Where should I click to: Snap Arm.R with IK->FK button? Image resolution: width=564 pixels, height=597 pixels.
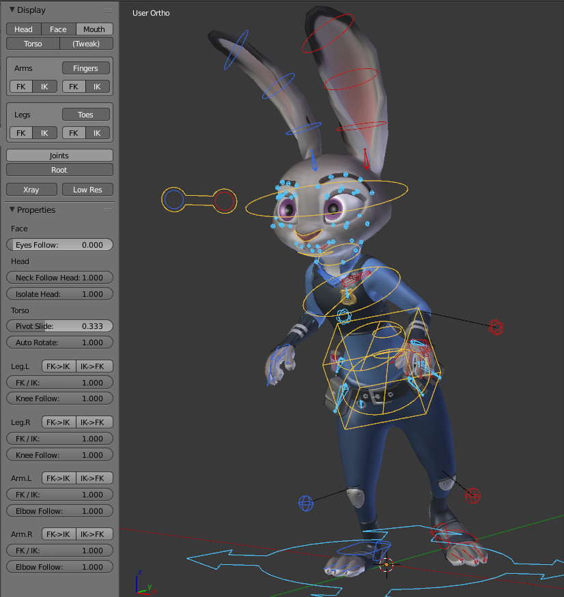(93, 534)
